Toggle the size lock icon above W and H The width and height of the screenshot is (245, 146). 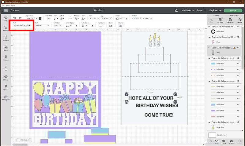tap(102, 16)
